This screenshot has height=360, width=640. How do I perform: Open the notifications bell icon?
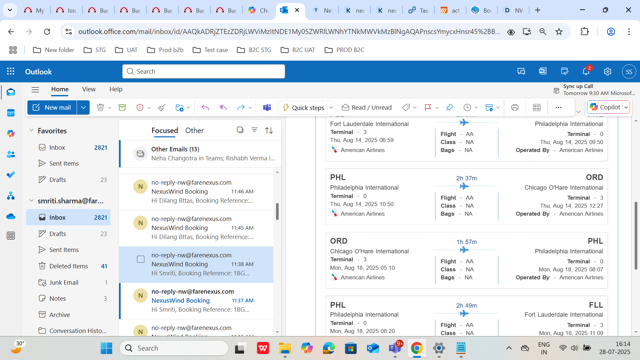point(586,71)
